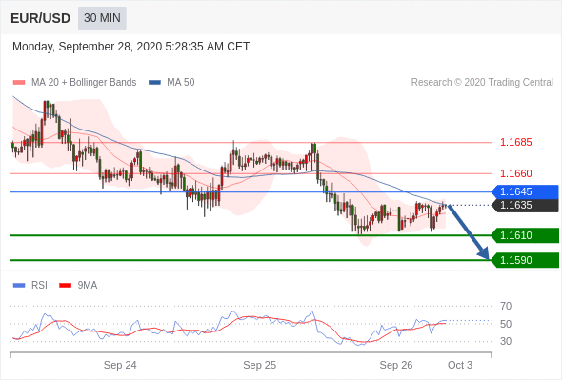Click the MA 20 + Bollinger Bands legend label
Image resolution: width=562 pixels, height=381 pixels.
click(x=84, y=83)
